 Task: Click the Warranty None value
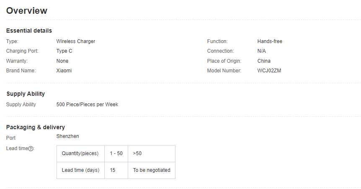tap(62, 61)
